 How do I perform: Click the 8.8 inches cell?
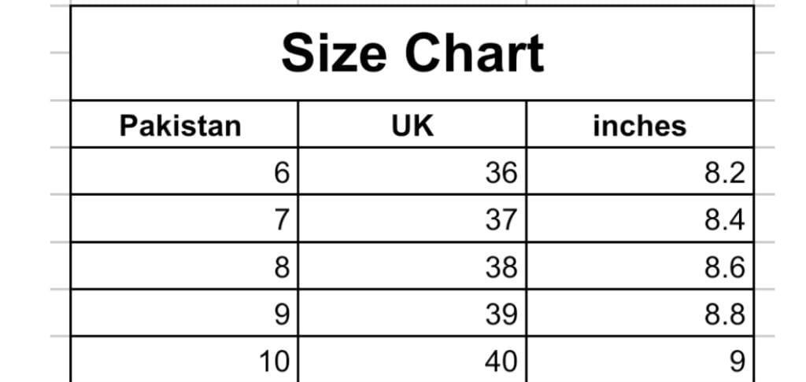tap(639, 314)
